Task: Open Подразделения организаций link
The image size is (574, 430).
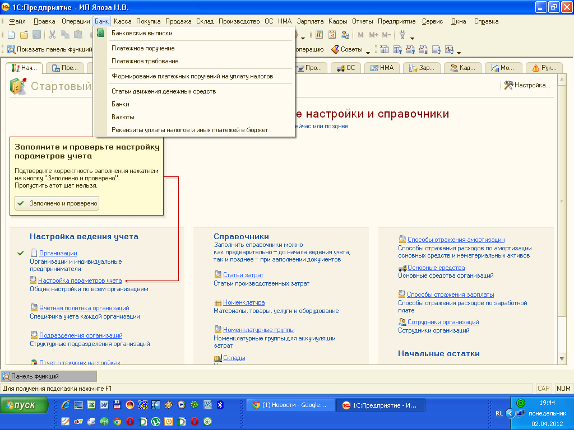Action: coord(81,335)
